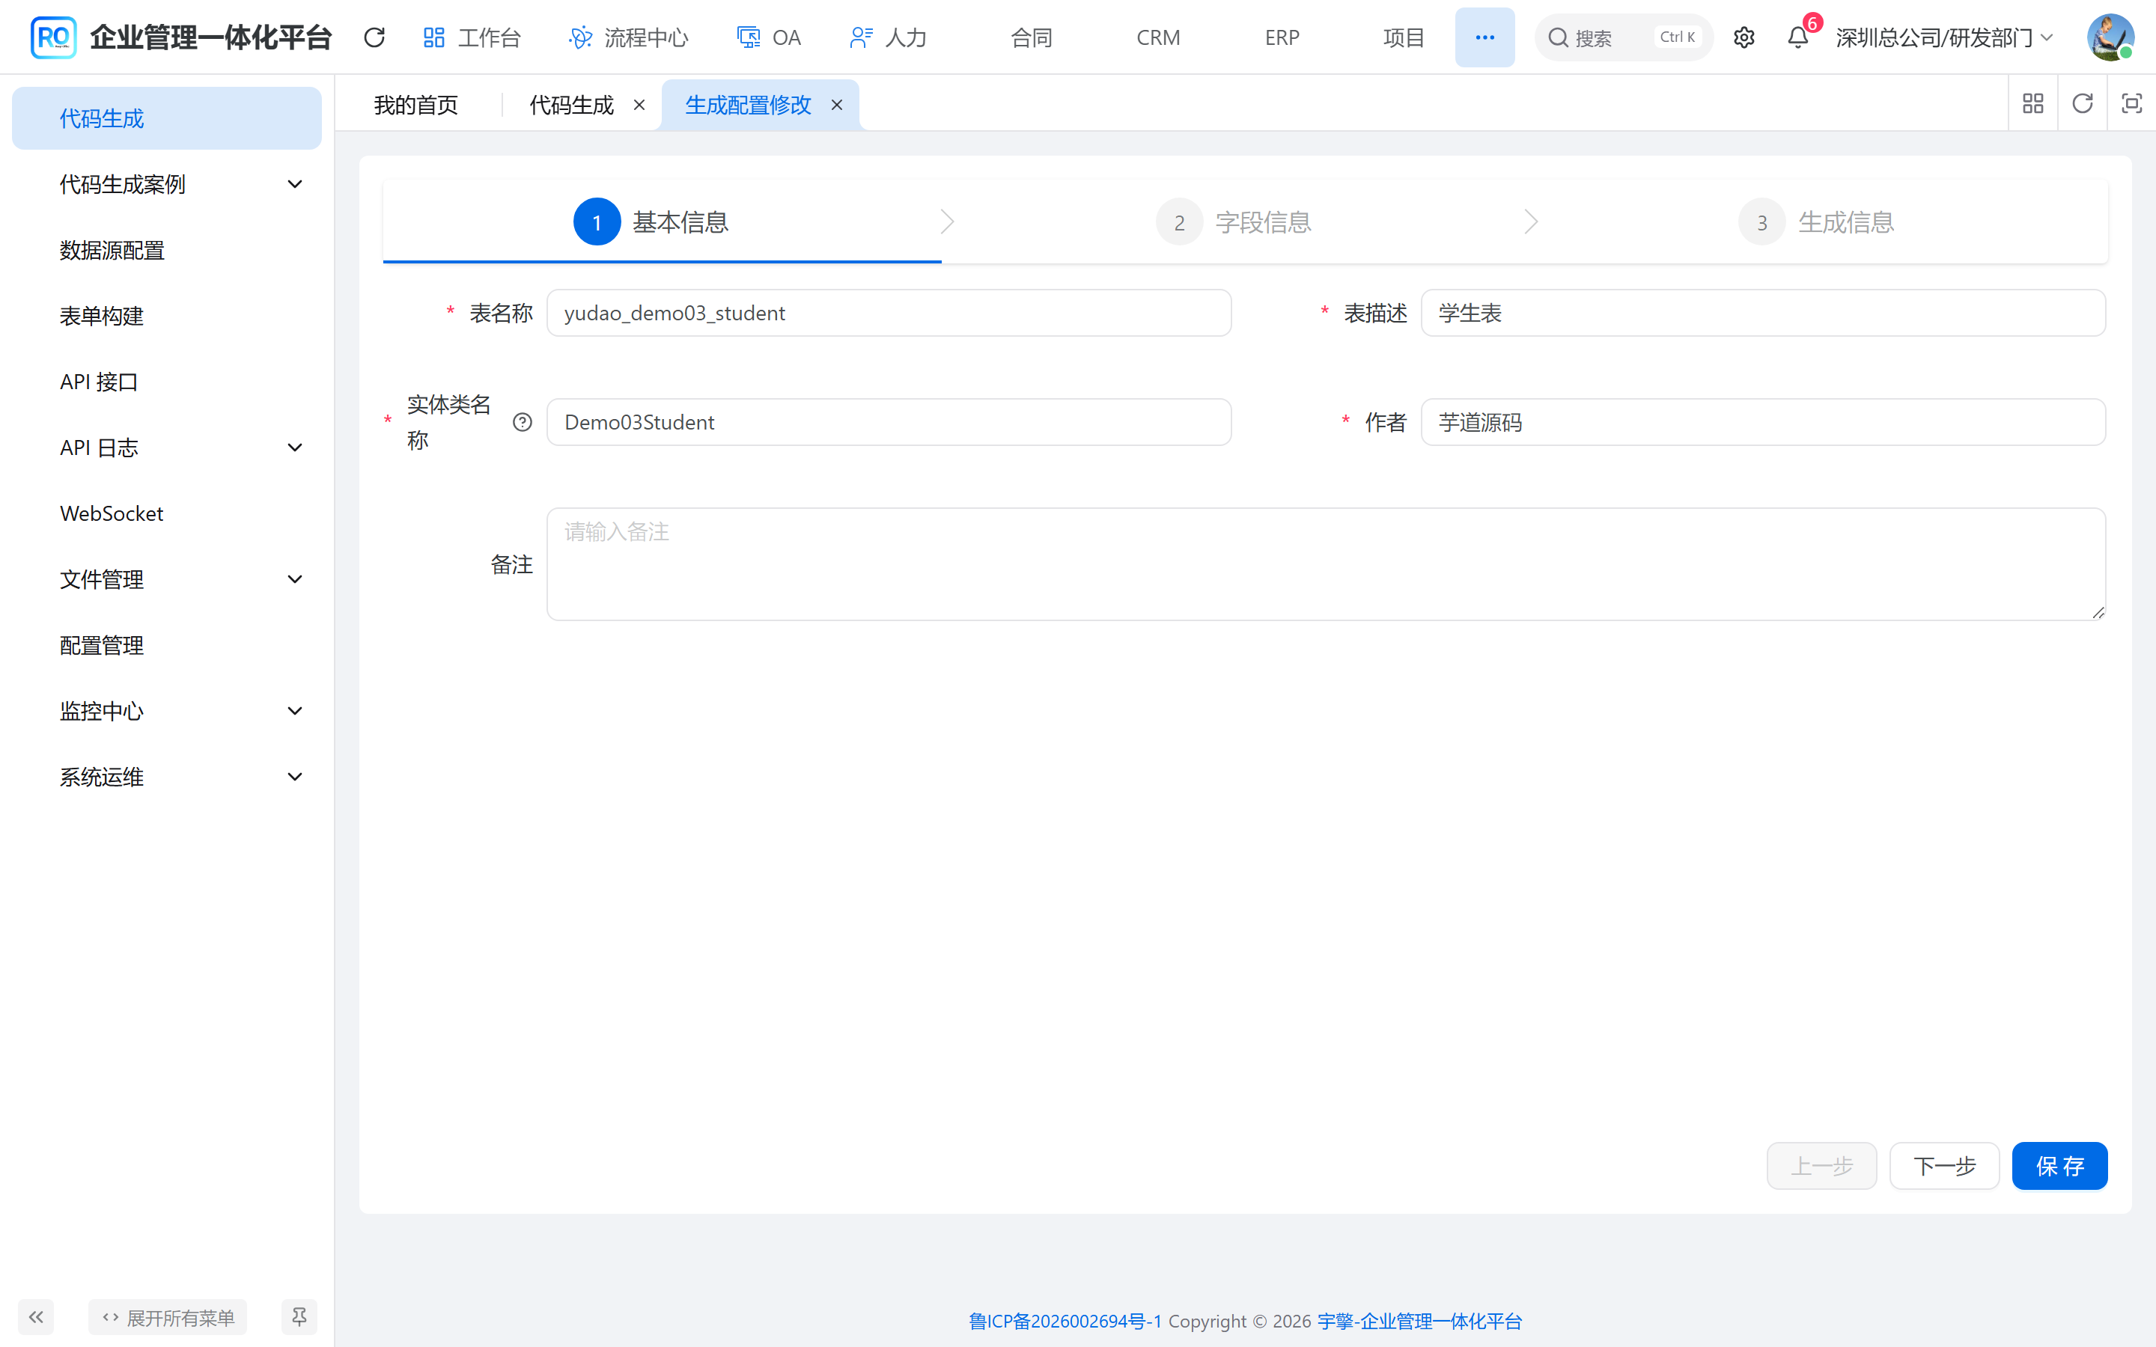Screen dimensions: 2156x1347
Task: Open the CRM menu
Action: click(1158, 37)
